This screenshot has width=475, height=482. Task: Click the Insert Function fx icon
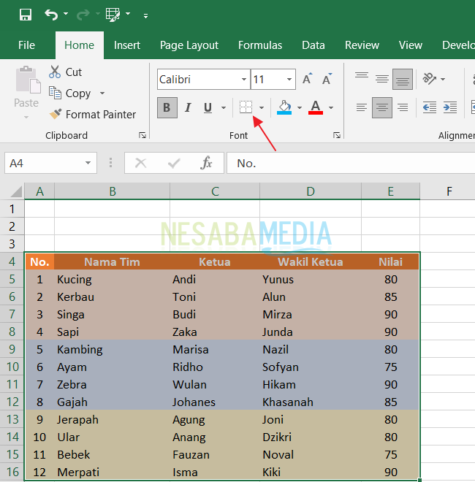coord(206,163)
